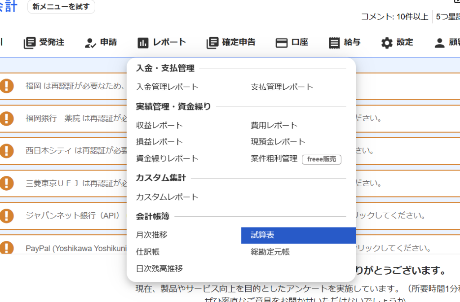Choose 損益レポート from the menu
Image resolution: width=460 pixels, height=302 pixels.
tap(159, 142)
